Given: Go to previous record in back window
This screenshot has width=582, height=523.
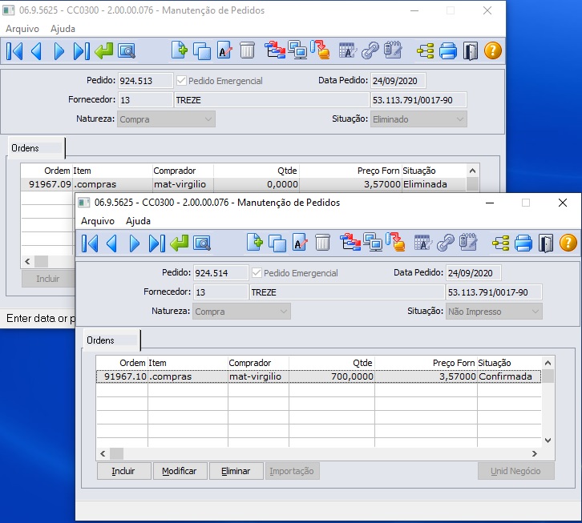Looking at the screenshot, I should (36, 51).
